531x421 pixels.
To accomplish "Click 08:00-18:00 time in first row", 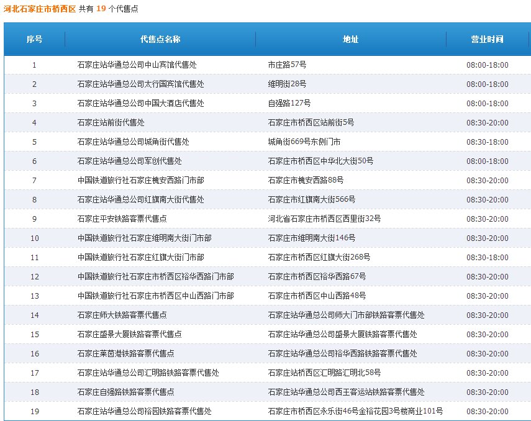I will pyautogui.click(x=488, y=65).
